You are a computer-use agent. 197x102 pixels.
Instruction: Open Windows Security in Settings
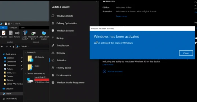tap(65, 31)
